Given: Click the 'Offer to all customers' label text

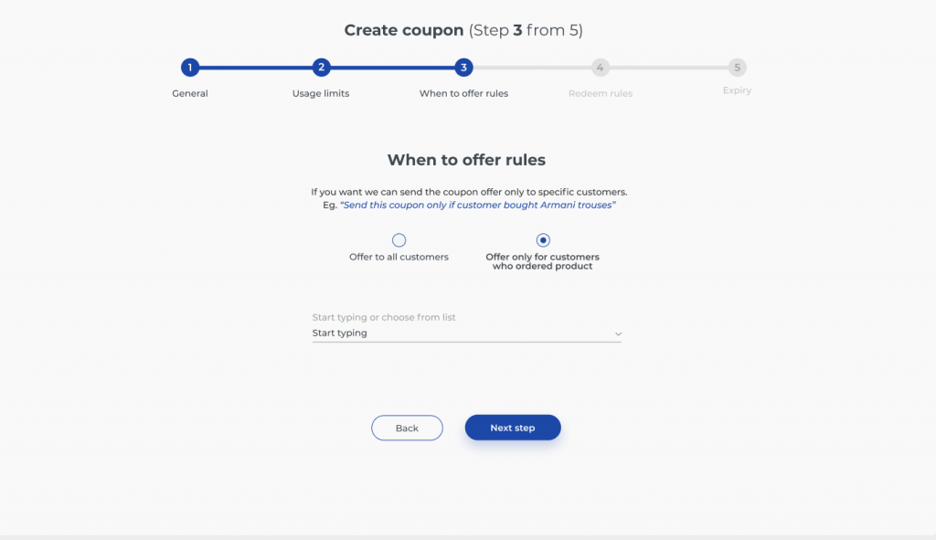Looking at the screenshot, I should (x=399, y=257).
